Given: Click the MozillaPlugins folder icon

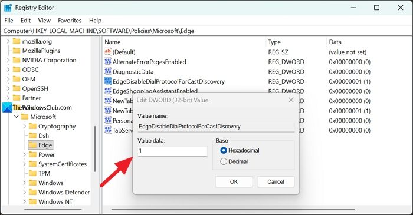Looking at the screenshot, I should tap(17, 51).
